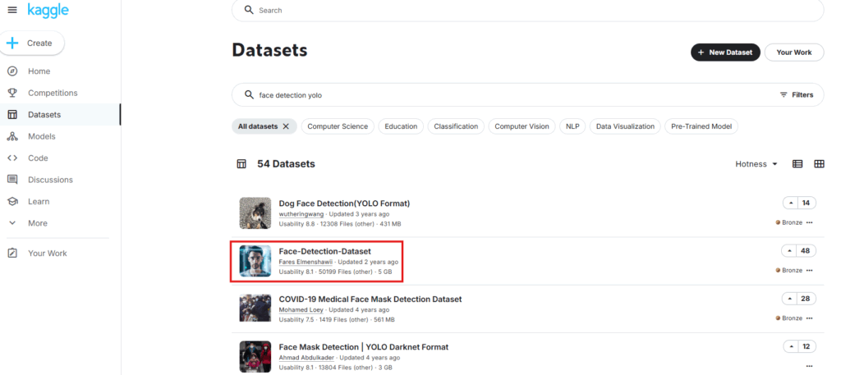Switch to grid view icon
The image size is (841, 375).
[x=819, y=164]
